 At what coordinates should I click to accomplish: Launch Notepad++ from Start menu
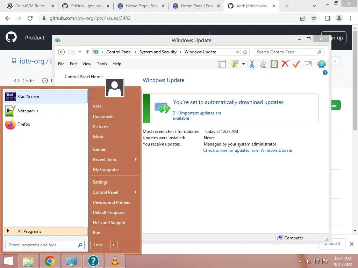[x=46, y=111]
